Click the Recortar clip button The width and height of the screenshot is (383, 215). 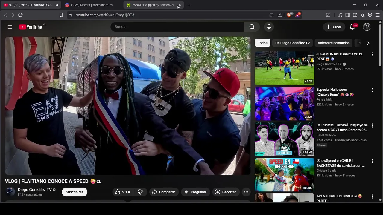point(226,192)
